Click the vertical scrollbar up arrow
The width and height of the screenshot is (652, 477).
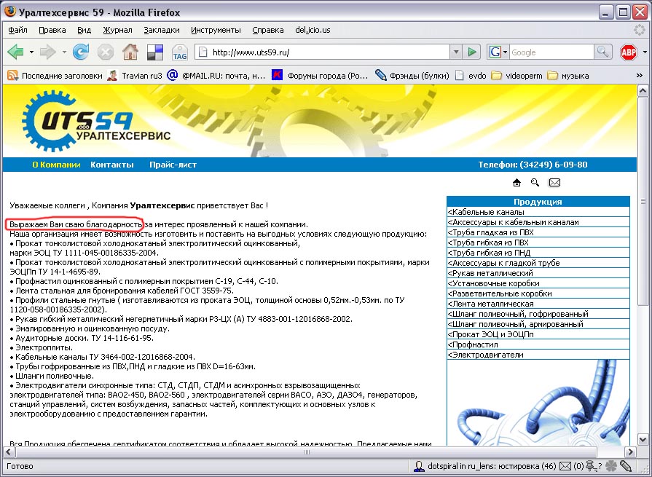[643, 90]
